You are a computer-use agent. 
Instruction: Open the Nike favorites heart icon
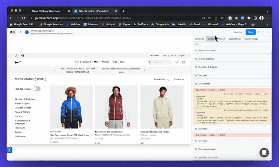point(177,62)
